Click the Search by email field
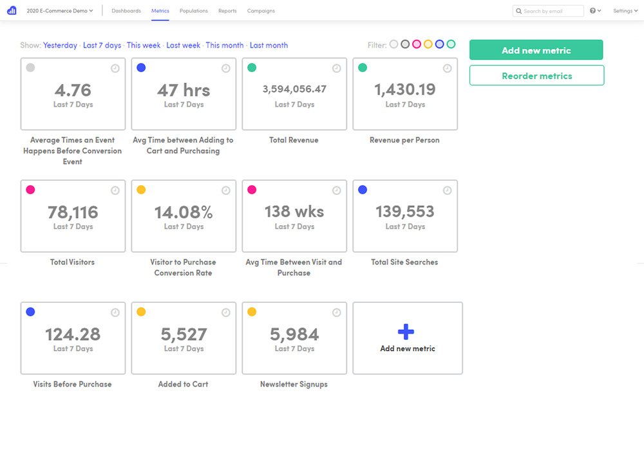644x465 pixels. pyautogui.click(x=547, y=10)
